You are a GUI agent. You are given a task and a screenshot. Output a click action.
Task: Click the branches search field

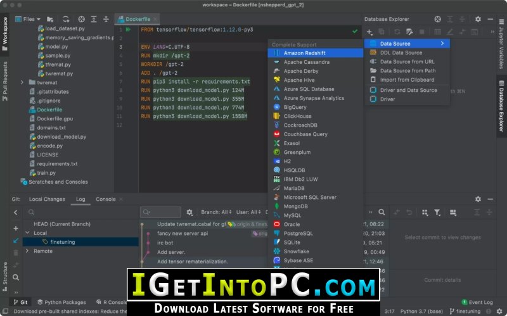pos(81,212)
